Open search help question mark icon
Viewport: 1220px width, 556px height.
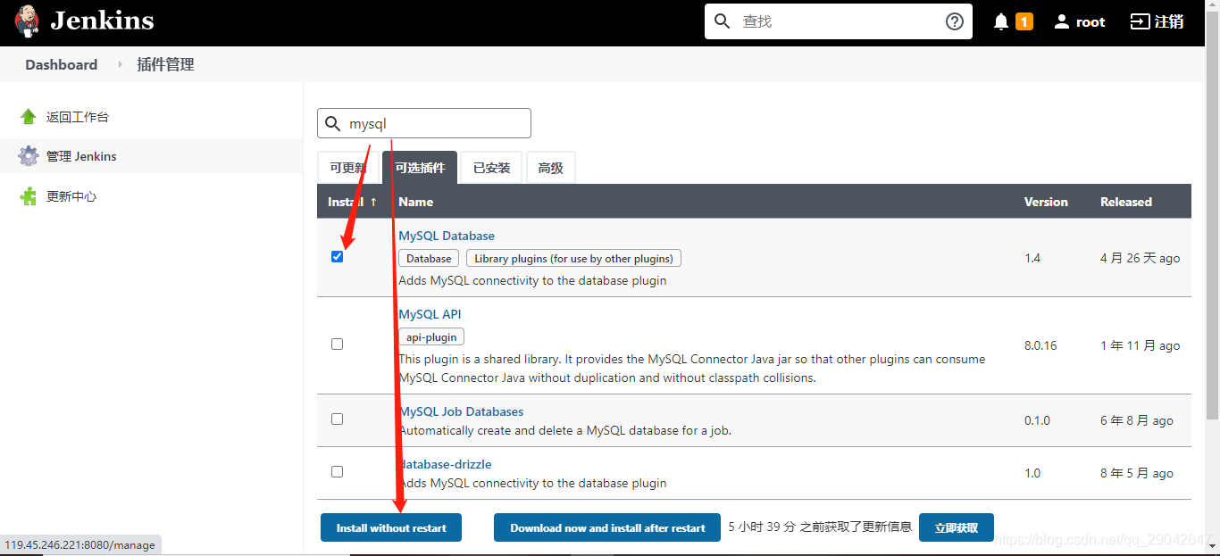[x=955, y=21]
